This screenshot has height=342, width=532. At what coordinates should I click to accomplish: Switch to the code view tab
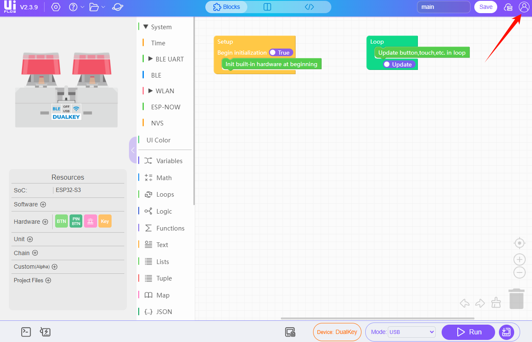point(309,7)
